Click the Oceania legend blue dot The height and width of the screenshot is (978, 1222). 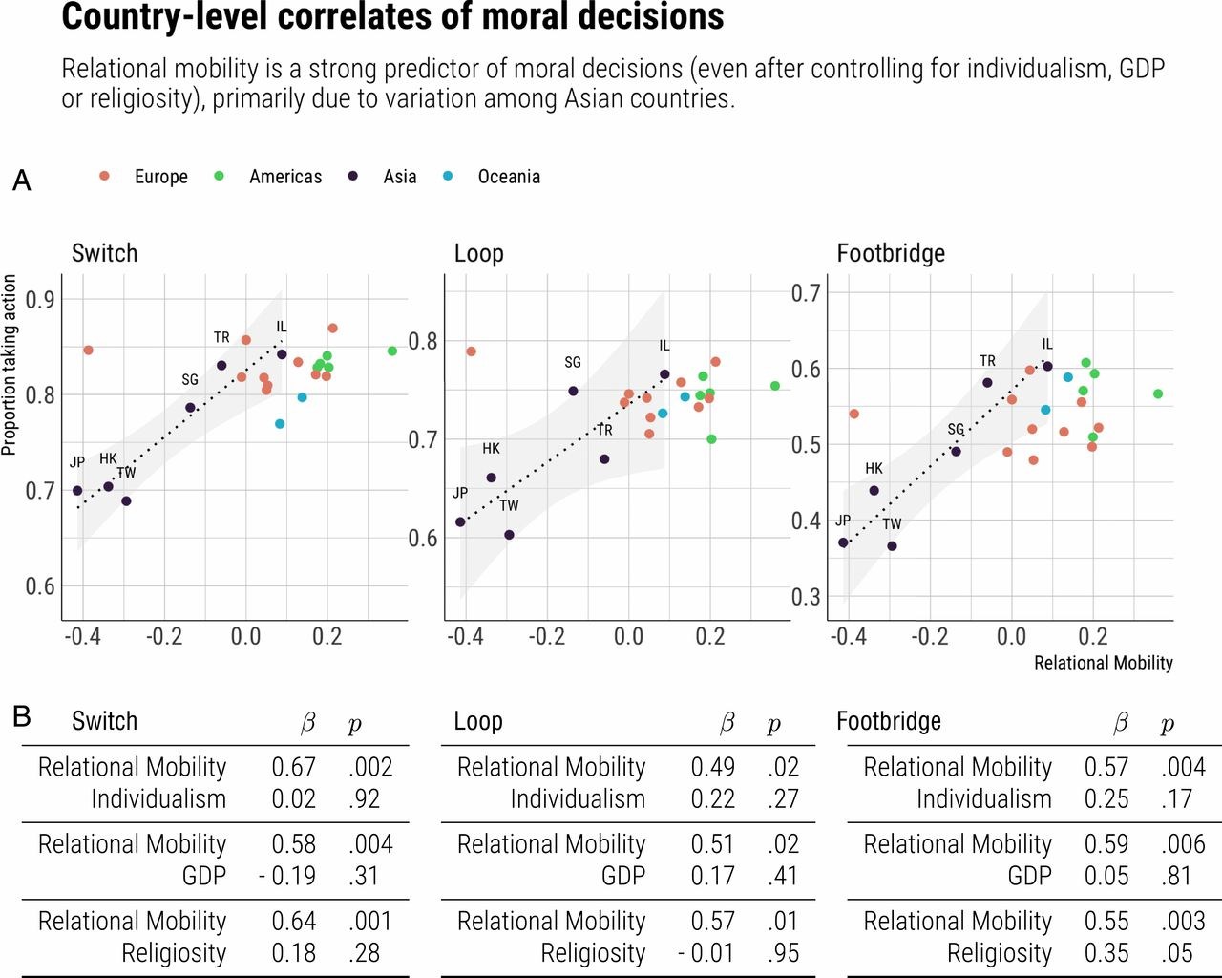448,176
